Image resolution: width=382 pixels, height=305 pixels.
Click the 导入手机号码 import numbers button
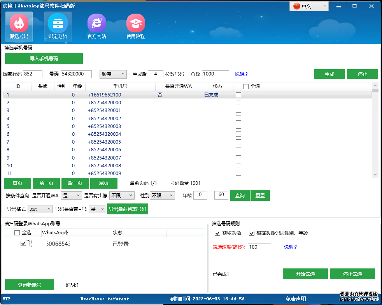(x=44, y=59)
